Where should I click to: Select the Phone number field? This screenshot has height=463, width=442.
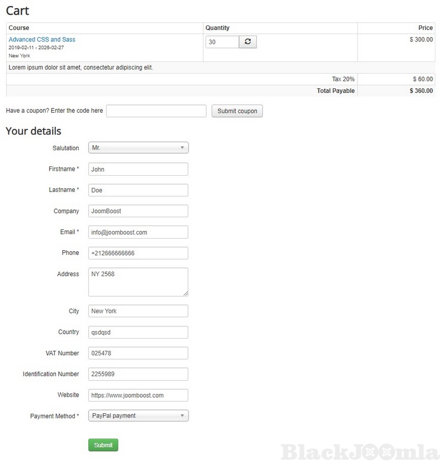point(138,253)
